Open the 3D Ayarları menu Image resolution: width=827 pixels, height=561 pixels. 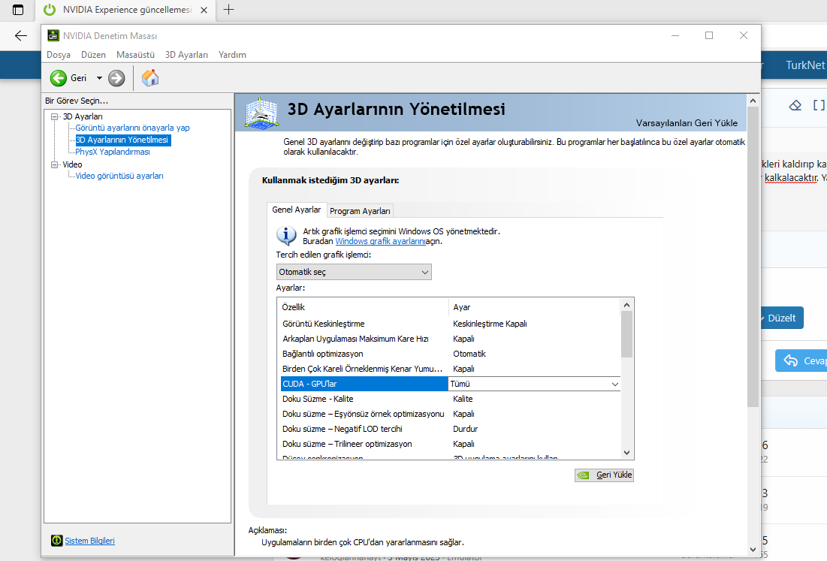click(x=186, y=55)
